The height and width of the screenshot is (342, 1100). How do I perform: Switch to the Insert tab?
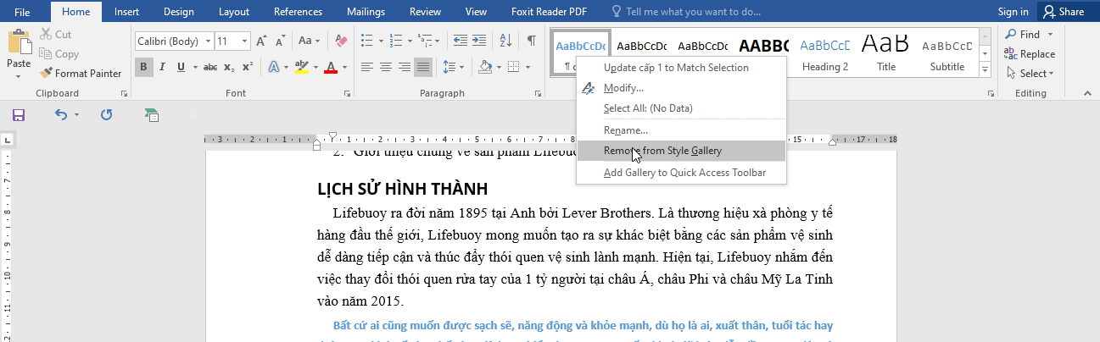tap(127, 12)
